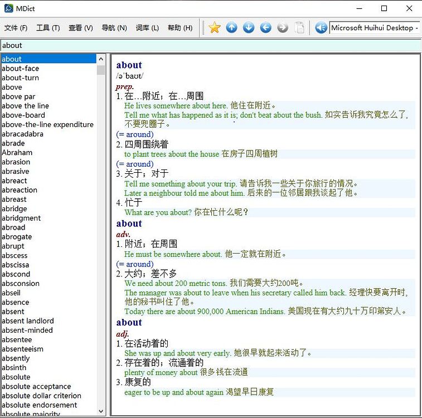Image resolution: width=422 pixels, height=418 pixels.
Task: Play pronunciation with speaker icon
Action: [x=321, y=27]
